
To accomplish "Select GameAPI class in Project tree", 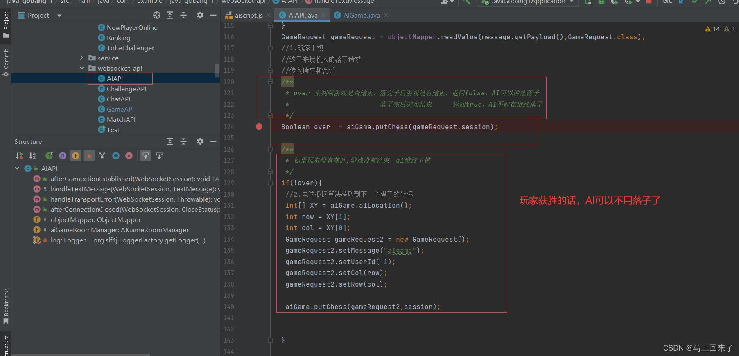I will coord(115,109).
